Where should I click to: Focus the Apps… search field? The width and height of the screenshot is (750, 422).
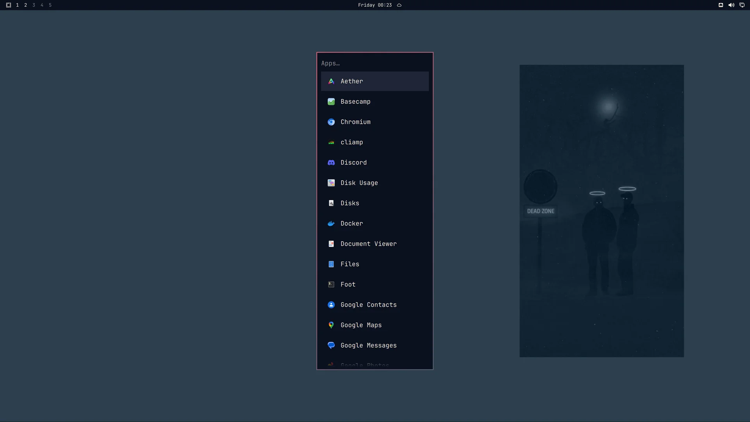(x=375, y=63)
